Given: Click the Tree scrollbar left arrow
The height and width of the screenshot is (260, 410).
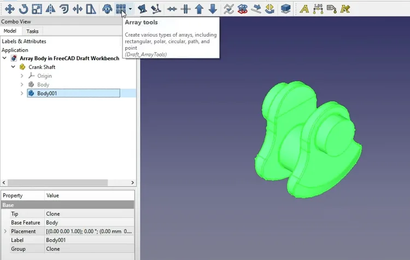Looking at the screenshot, I should [4, 182].
